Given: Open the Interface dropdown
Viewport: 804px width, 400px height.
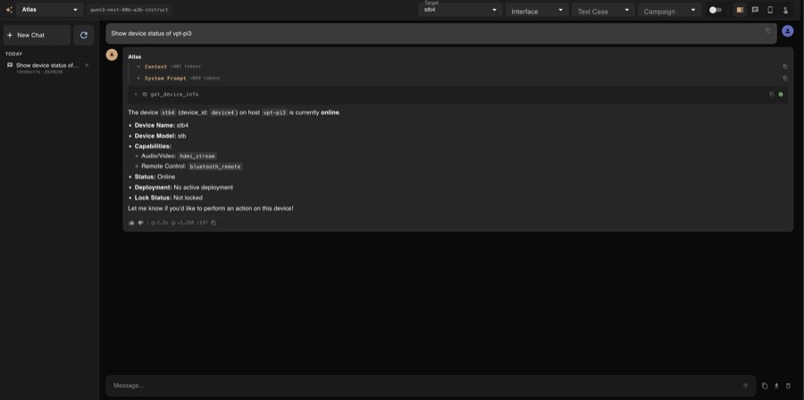Looking at the screenshot, I should (x=537, y=10).
